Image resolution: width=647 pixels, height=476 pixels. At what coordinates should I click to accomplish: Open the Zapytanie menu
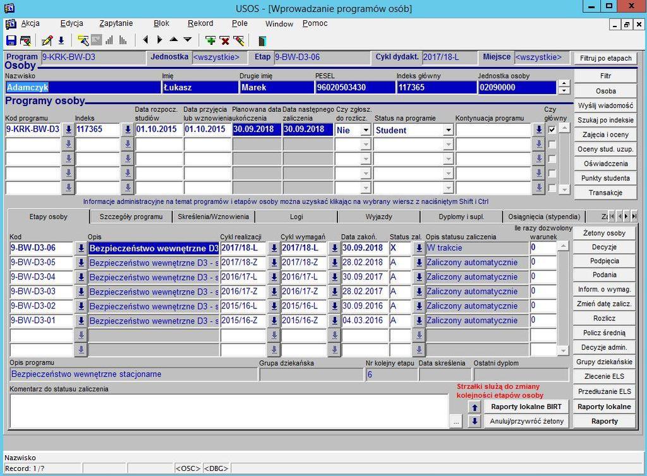[116, 23]
